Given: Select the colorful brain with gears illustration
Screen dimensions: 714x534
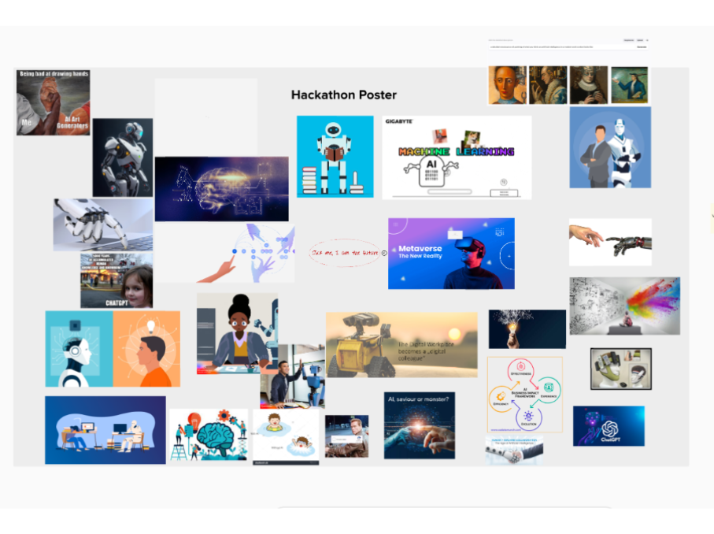Looking at the screenshot, I should [x=209, y=434].
